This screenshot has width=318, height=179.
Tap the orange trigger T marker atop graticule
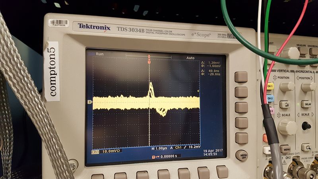click(149, 62)
